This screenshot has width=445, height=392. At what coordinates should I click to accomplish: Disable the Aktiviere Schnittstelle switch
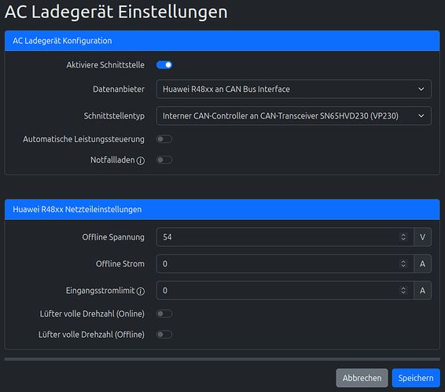point(164,65)
